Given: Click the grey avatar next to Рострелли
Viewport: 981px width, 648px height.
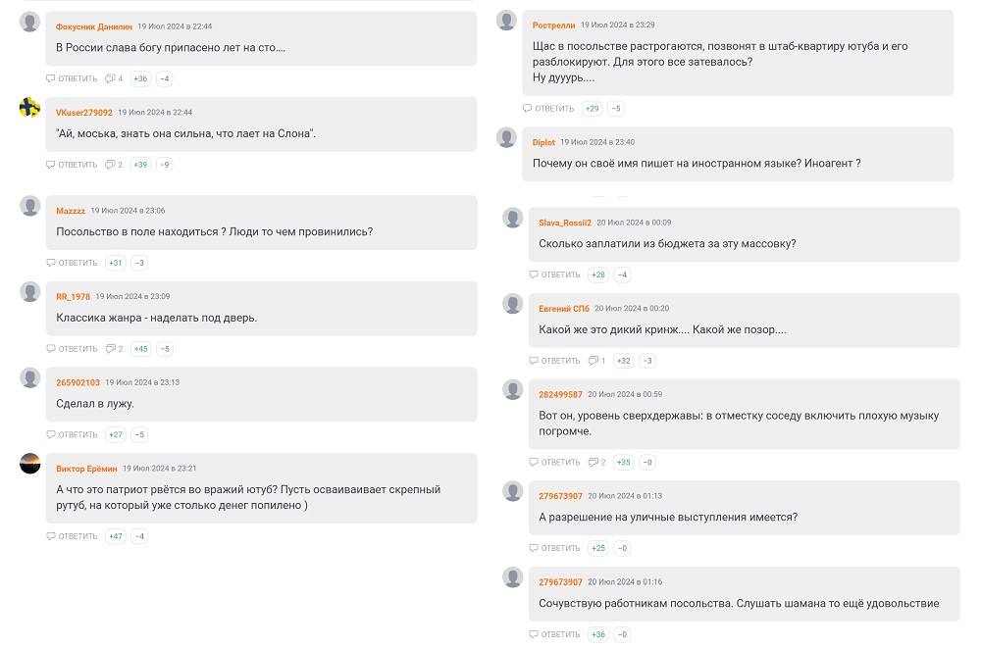Looking at the screenshot, I should click(506, 20).
